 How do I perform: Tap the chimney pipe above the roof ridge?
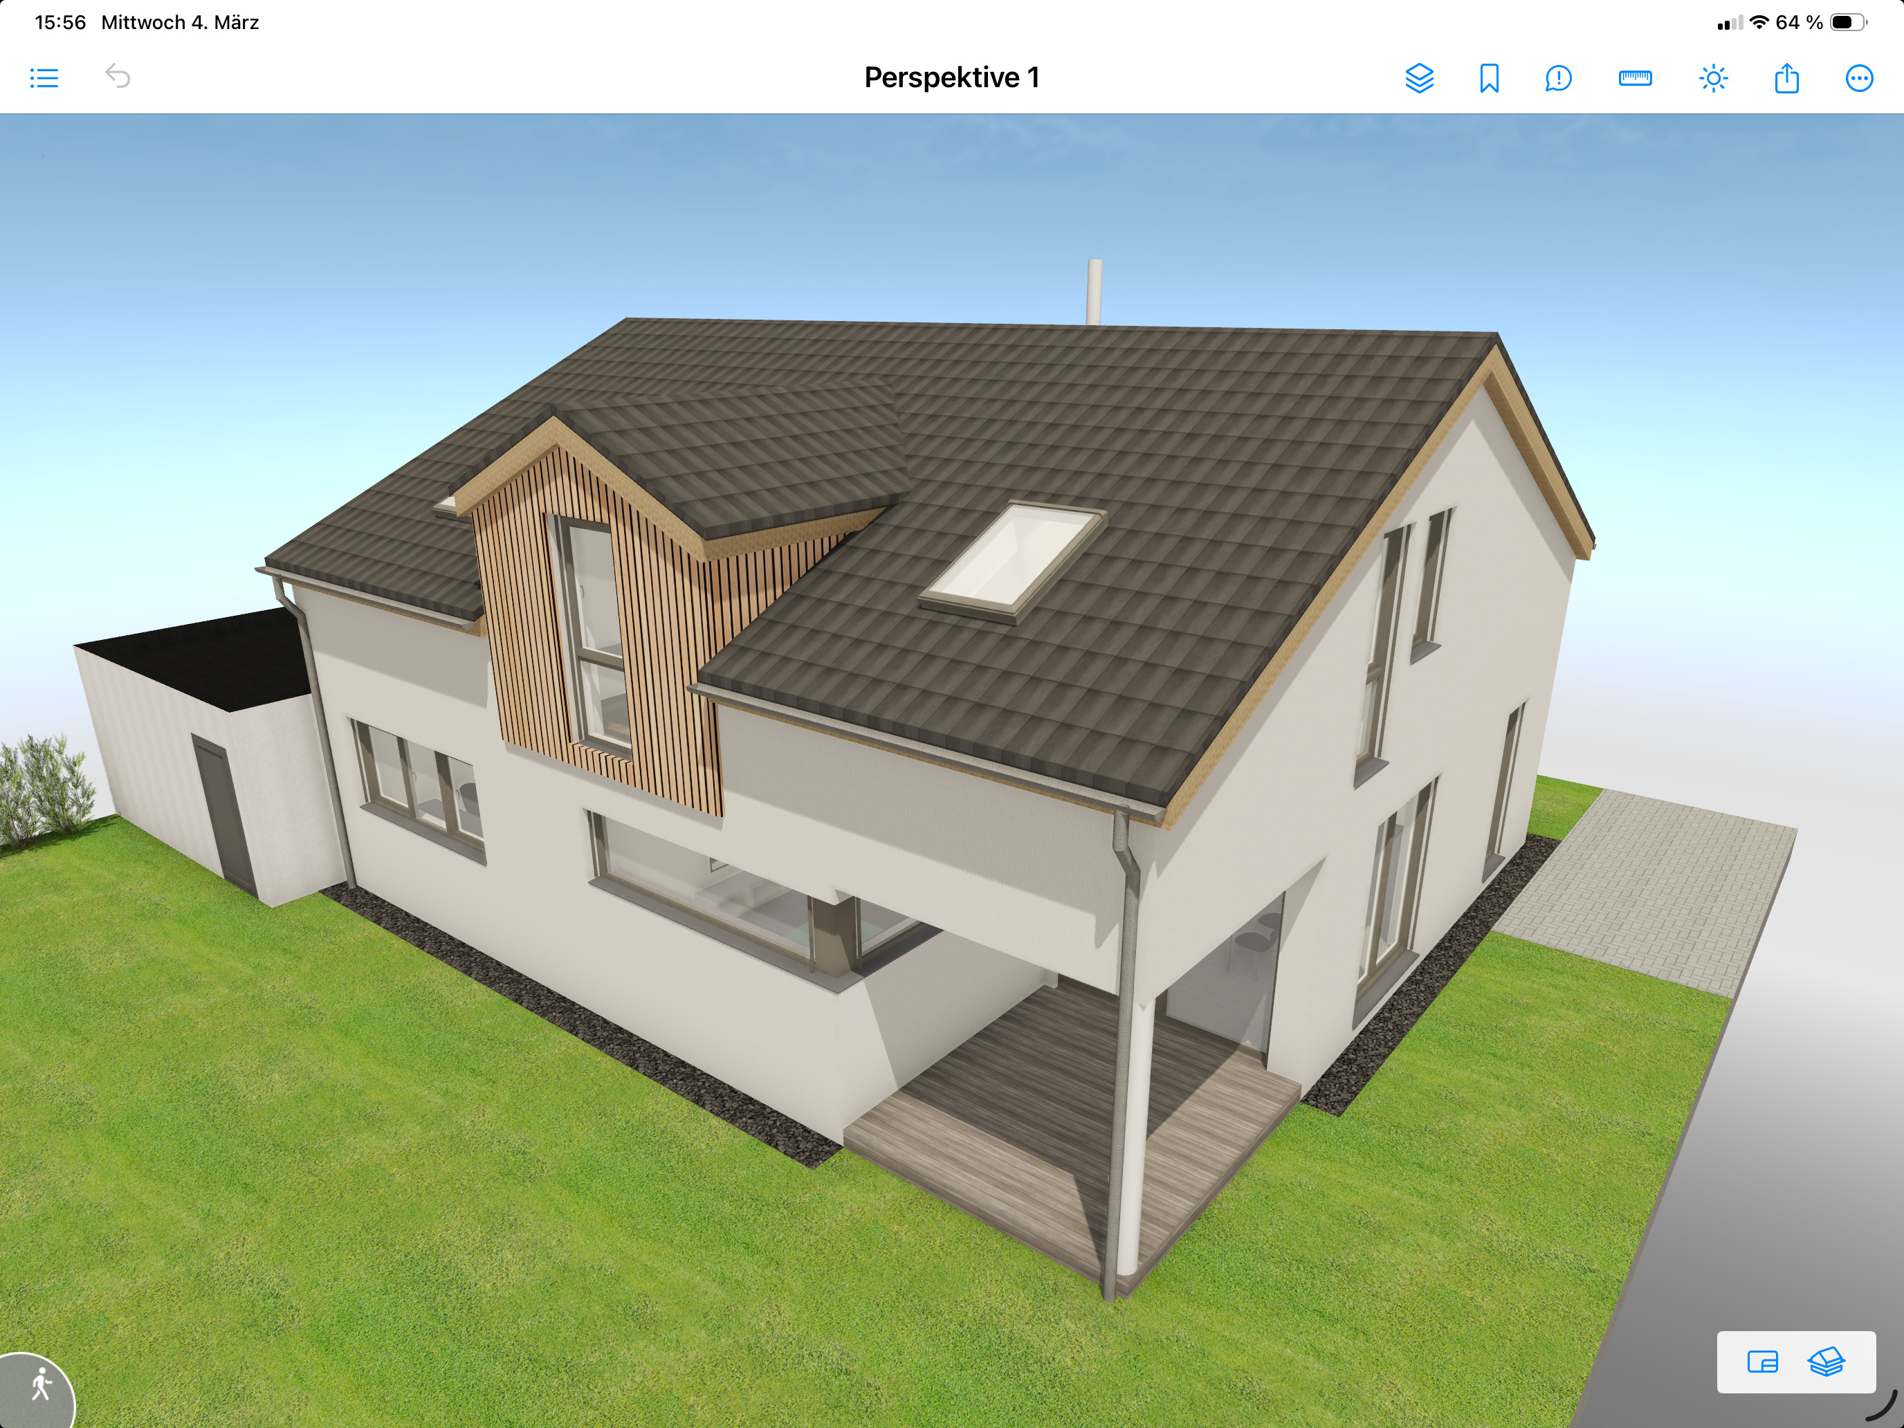click(1094, 291)
